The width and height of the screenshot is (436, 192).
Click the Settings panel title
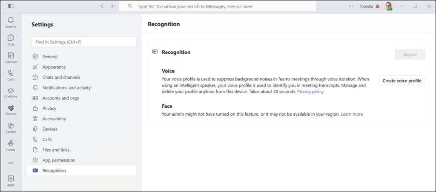(x=42, y=24)
